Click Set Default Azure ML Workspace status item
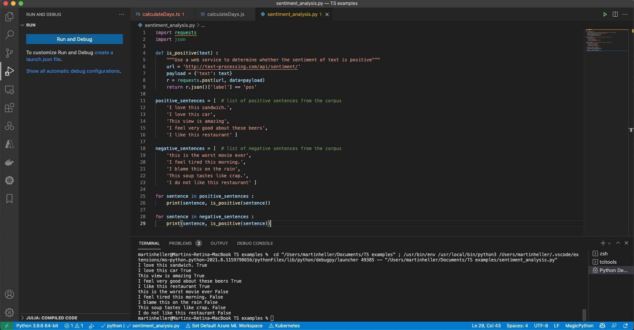 (224, 326)
